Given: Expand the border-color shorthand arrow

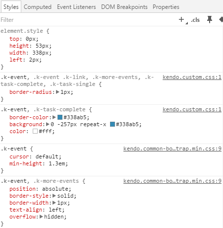Looking at the screenshot, I should tap(54, 117).
